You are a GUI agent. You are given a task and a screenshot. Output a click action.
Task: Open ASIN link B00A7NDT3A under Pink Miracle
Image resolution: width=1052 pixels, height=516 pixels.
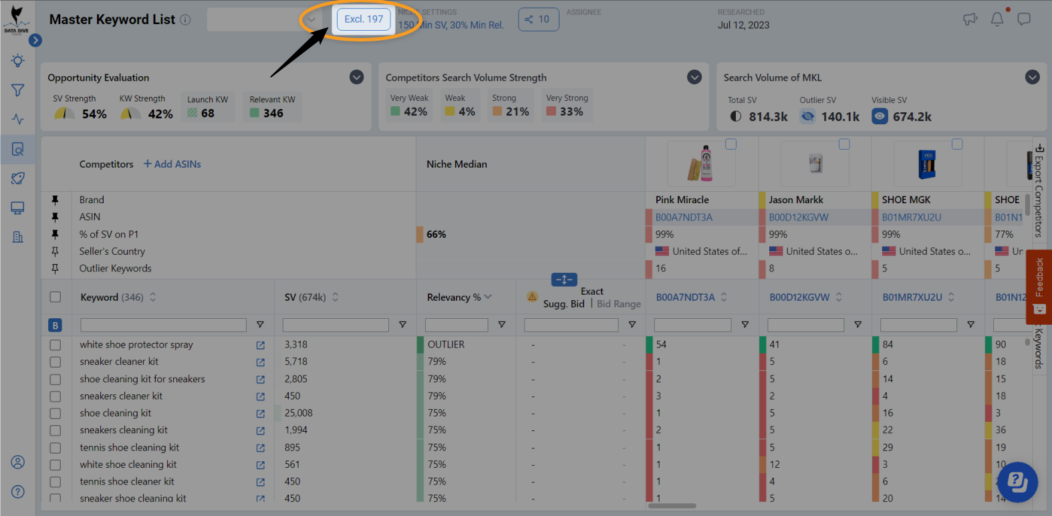pos(684,217)
